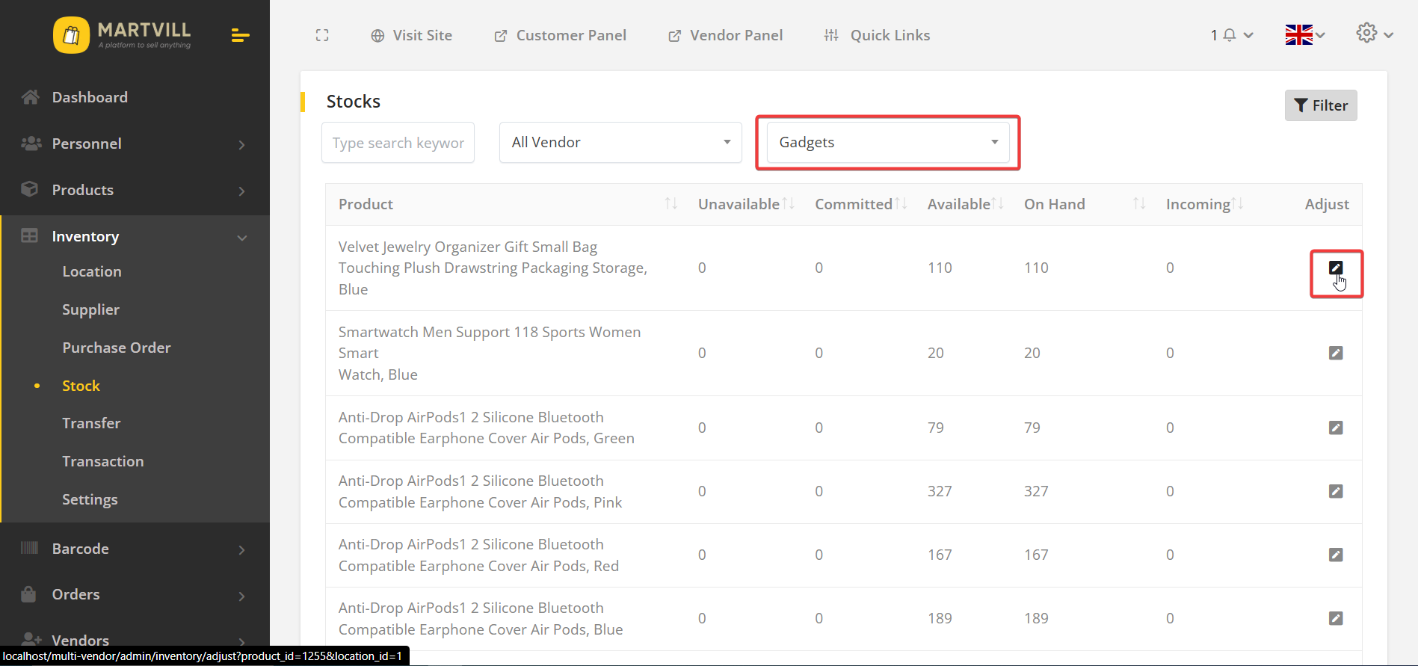
Task: Click the fullscreen toggle icon
Action: click(x=322, y=35)
